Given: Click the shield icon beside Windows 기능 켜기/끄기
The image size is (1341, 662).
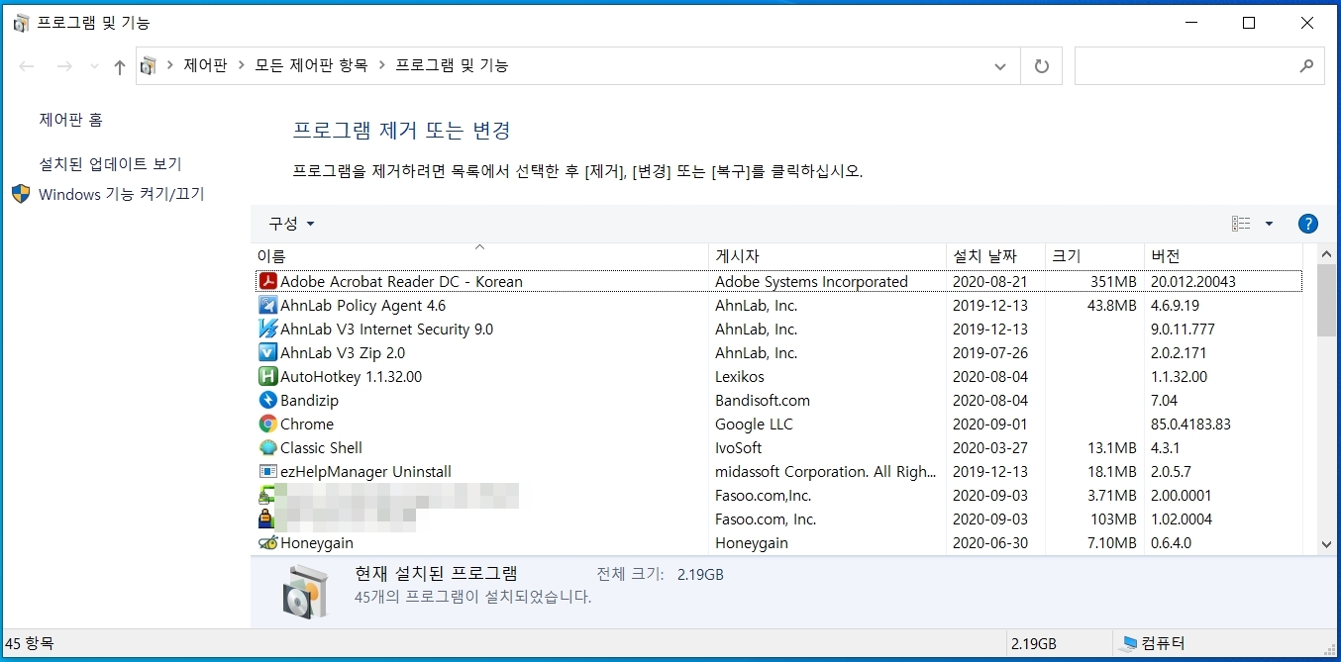Looking at the screenshot, I should click(21, 194).
